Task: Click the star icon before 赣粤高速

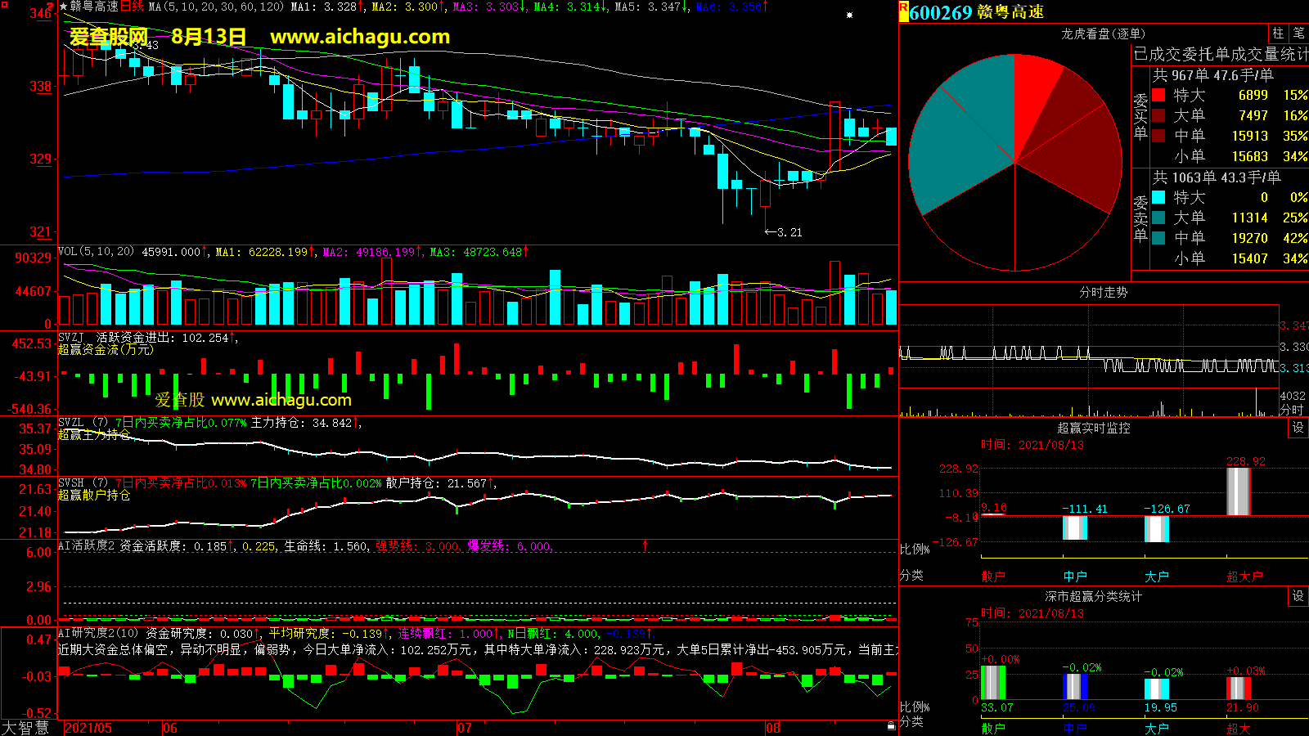Action: [x=63, y=7]
